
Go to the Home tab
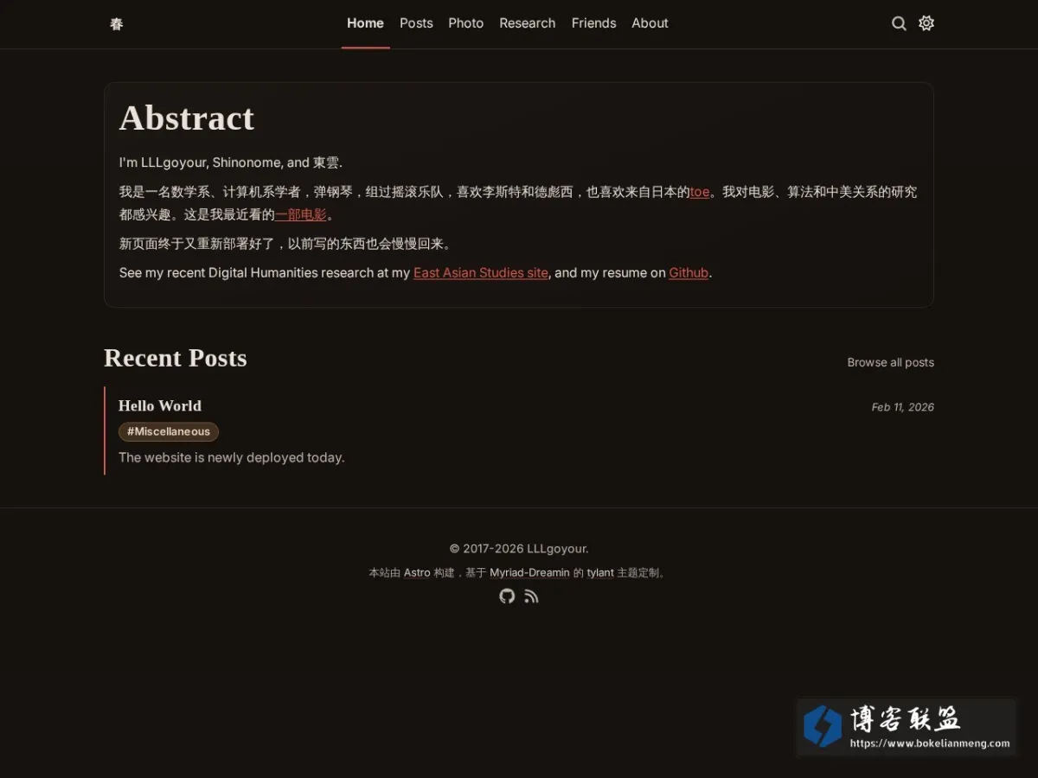coord(365,23)
